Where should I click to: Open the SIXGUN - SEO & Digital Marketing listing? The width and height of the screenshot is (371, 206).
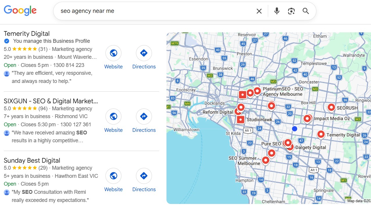coord(51,101)
